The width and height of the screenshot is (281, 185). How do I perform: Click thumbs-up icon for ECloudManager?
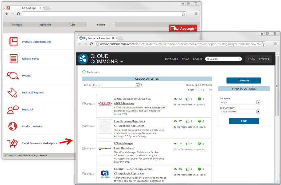(187, 144)
